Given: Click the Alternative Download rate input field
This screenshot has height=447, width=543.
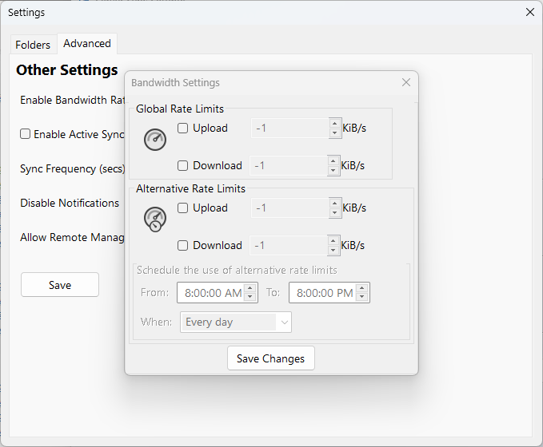Looking at the screenshot, I should pos(288,245).
